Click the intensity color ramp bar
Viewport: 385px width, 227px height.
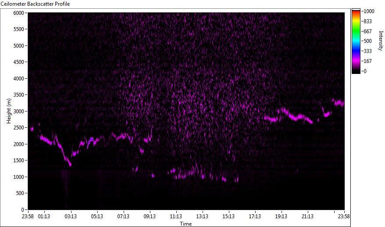(356, 41)
